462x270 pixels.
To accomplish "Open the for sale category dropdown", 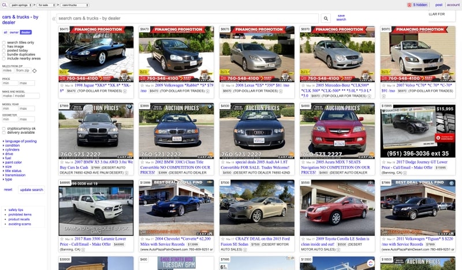I will click(46, 5).
